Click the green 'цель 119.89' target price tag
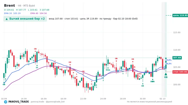 180,15
